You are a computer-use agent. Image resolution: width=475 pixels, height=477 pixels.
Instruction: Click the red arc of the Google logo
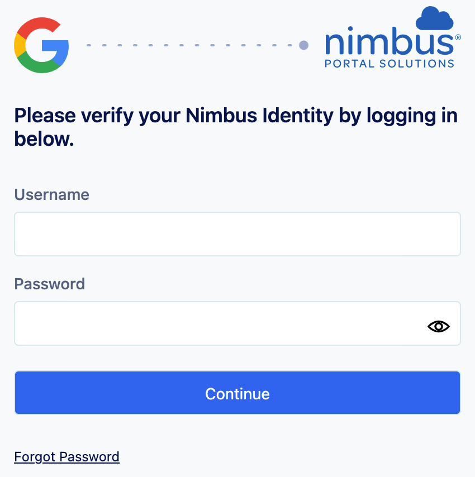(39, 26)
